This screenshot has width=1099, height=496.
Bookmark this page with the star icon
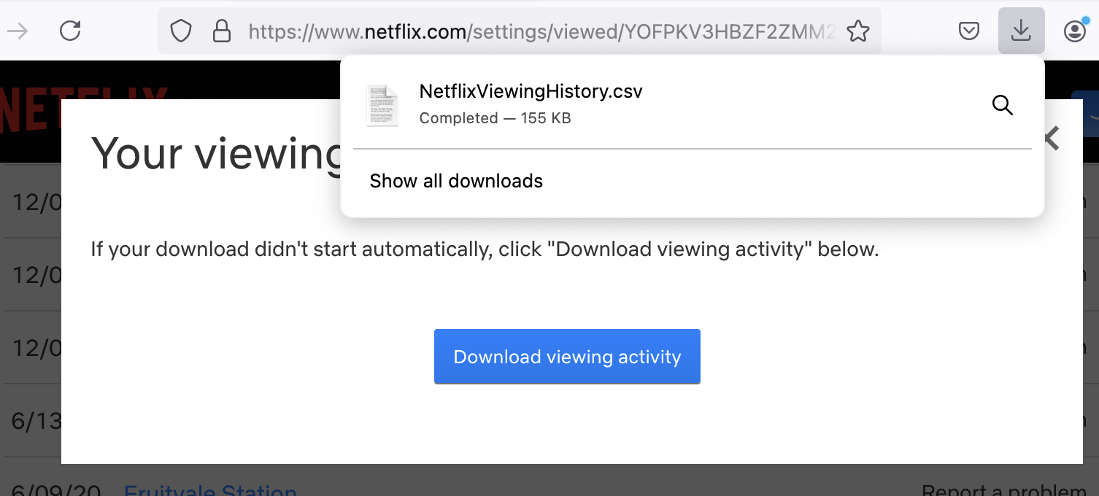tap(858, 31)
